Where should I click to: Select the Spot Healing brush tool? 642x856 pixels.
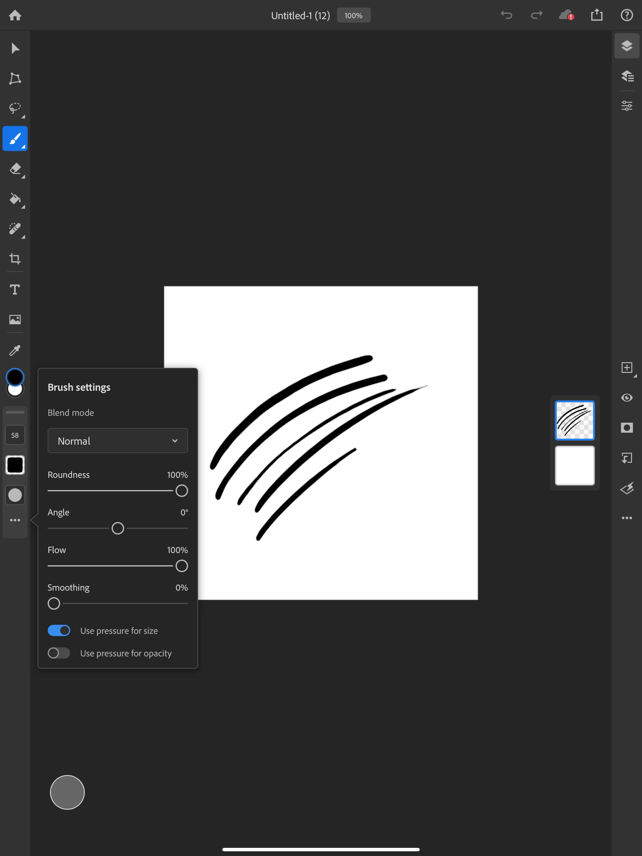[x=15, y=229]
